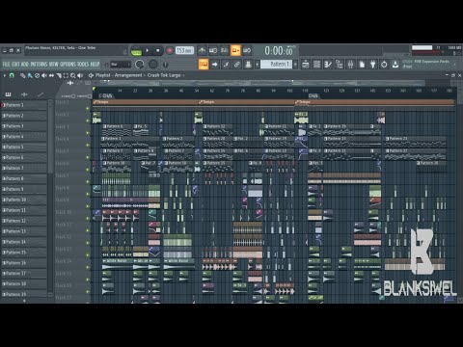The height and width of the screenshot is (347, 463).
Task: Open the Pattern 1 selector box
Action: [276, 65]
